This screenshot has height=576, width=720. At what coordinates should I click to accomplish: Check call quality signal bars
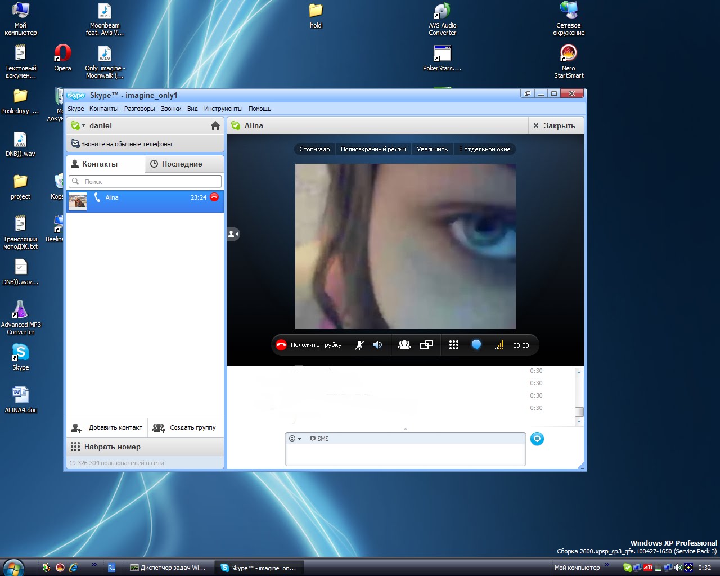pos(499,345)
